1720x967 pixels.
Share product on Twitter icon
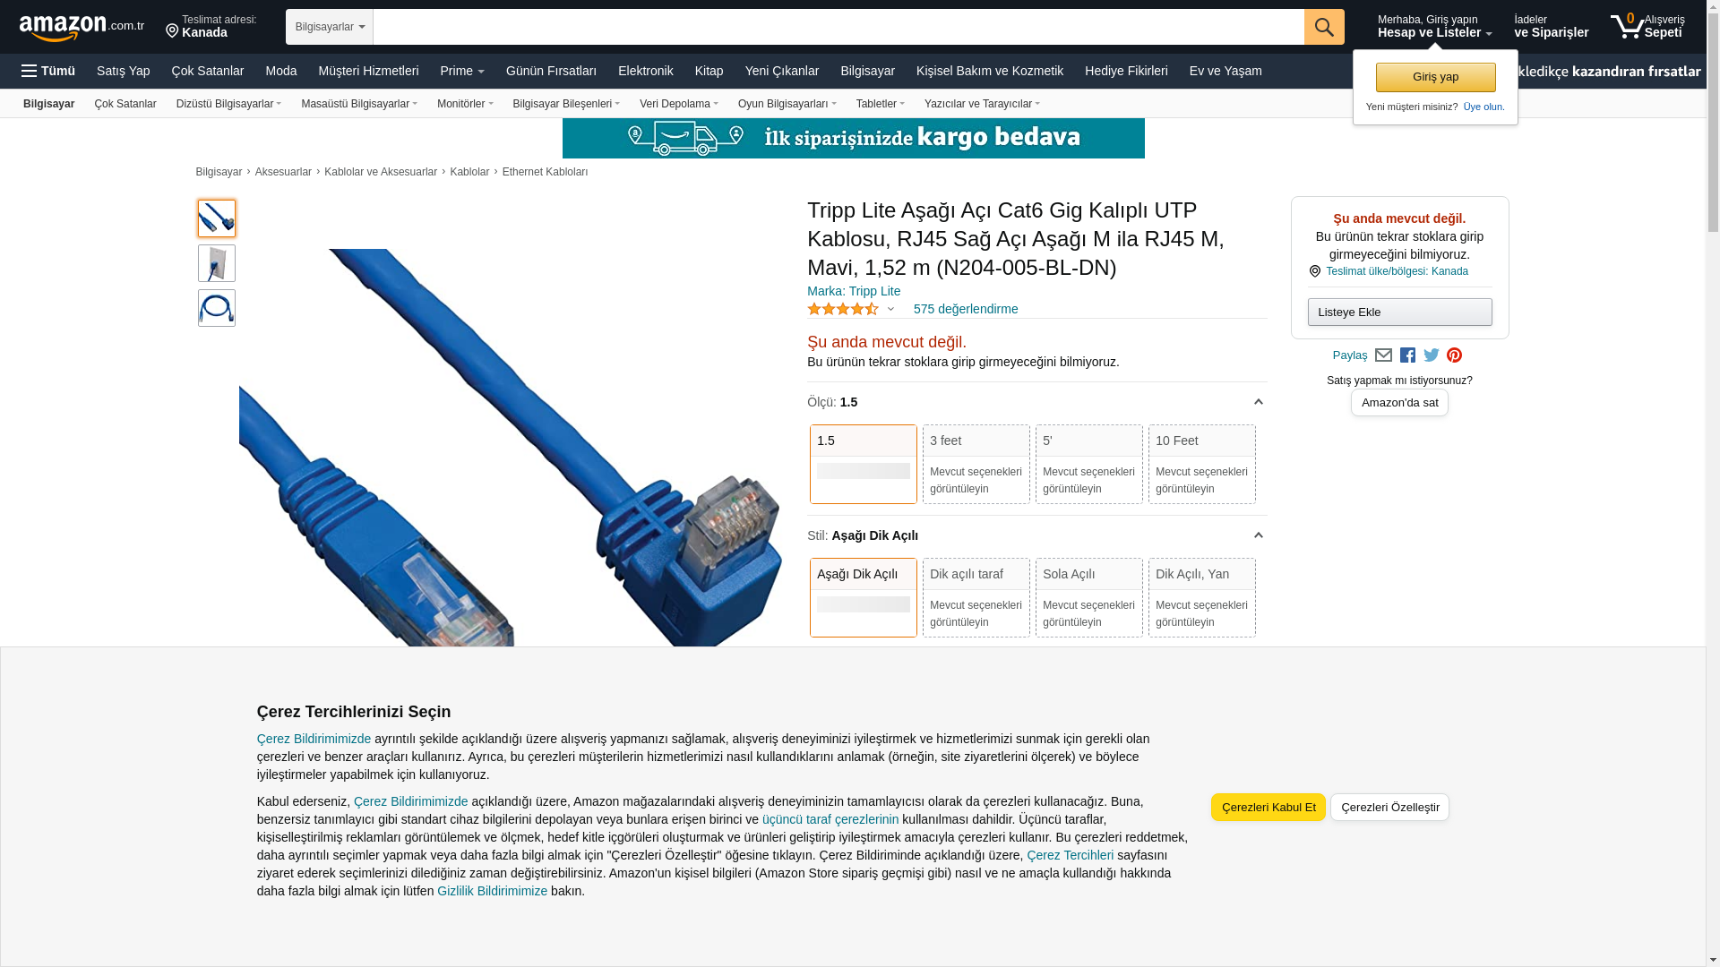tap(1432, 355)
